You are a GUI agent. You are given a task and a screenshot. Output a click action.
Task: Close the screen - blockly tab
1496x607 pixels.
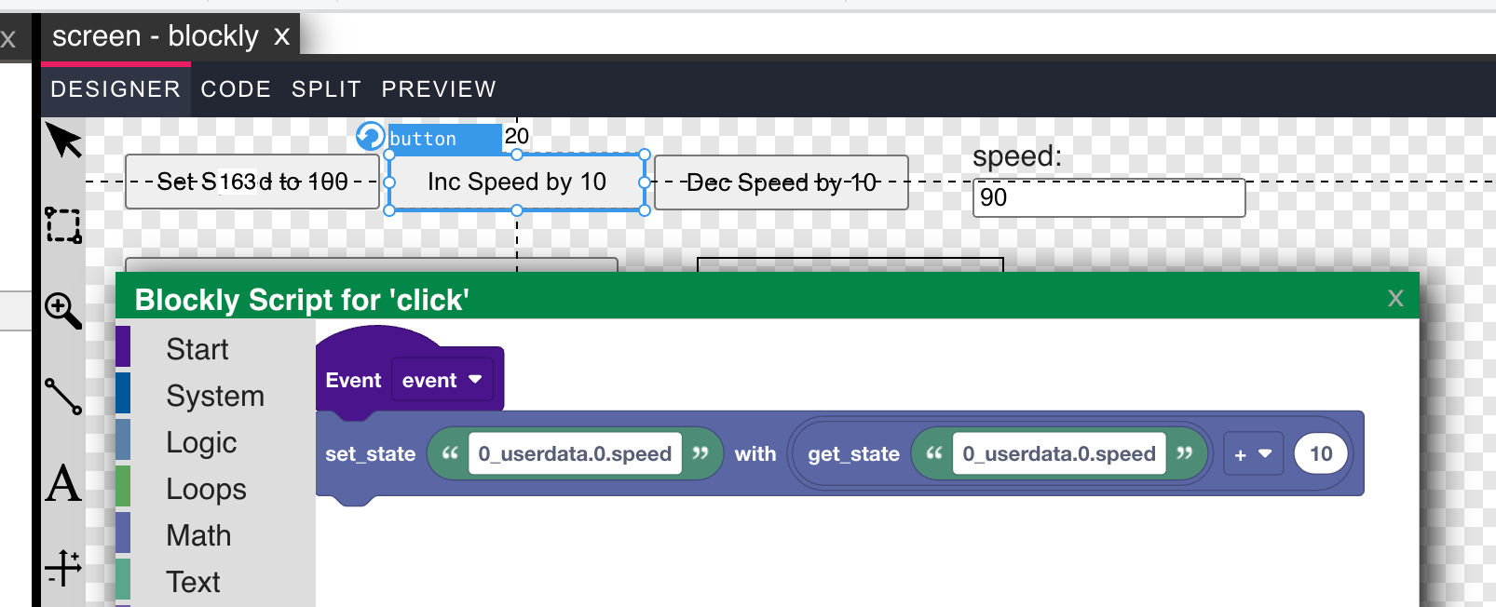point(281,37)
